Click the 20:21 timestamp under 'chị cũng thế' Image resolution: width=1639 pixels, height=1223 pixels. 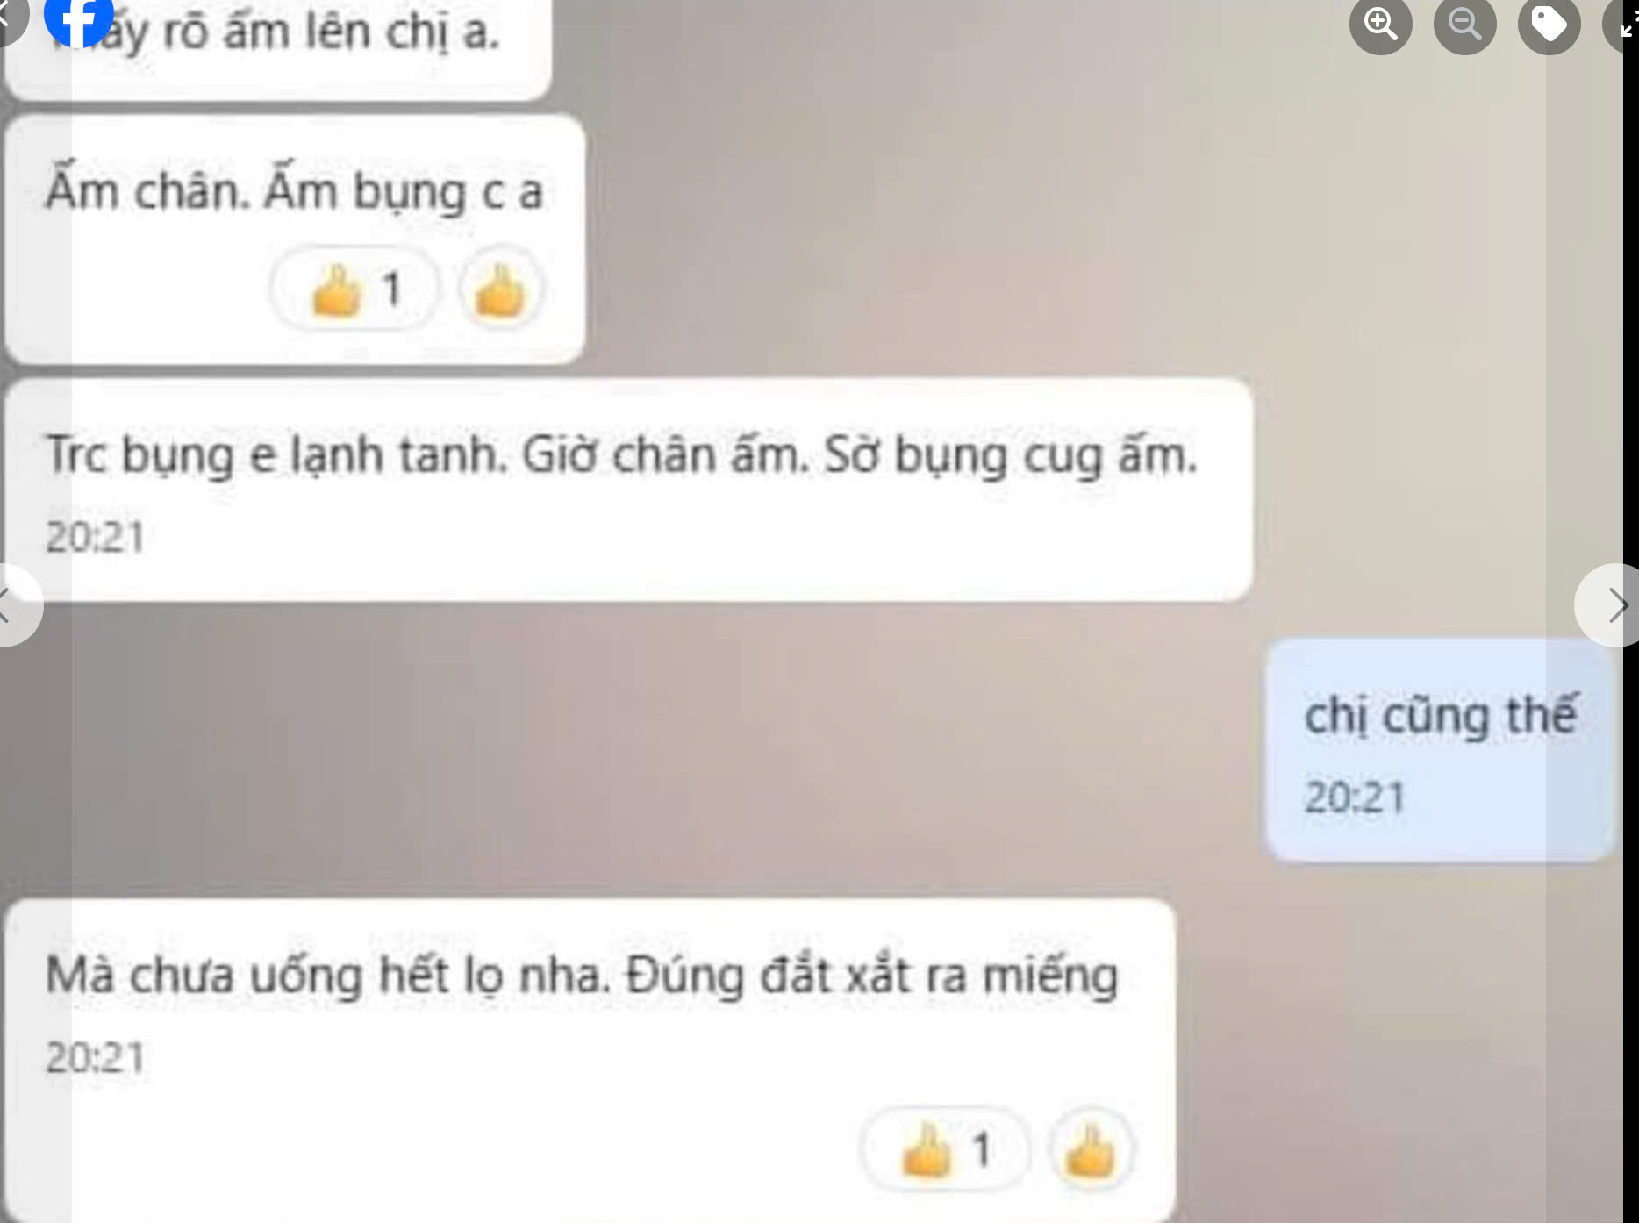coord(1355,797)
